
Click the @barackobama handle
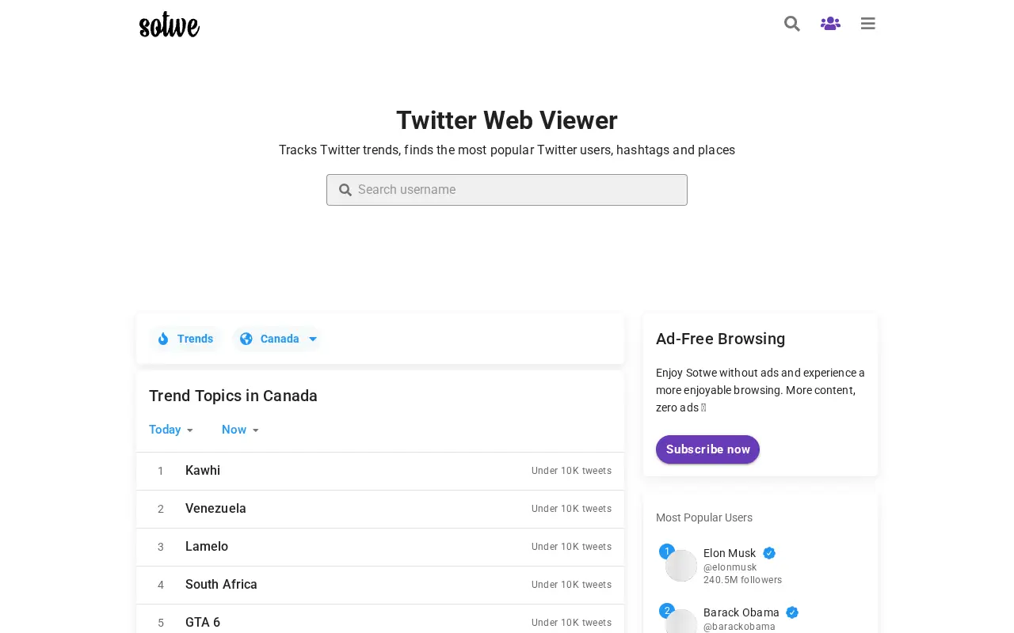pyautogui.click(x=739, y=627)
